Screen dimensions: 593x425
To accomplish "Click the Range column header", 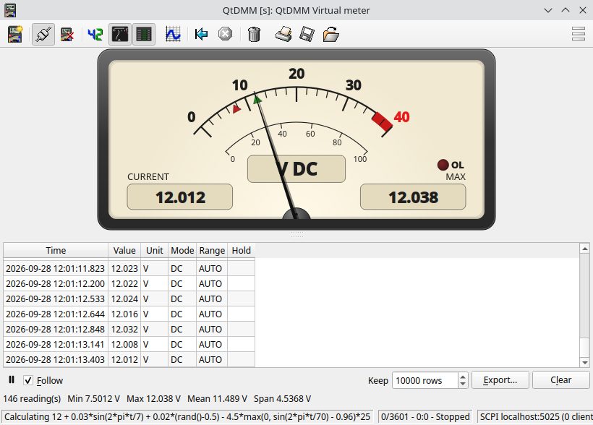I will point(212,250).
